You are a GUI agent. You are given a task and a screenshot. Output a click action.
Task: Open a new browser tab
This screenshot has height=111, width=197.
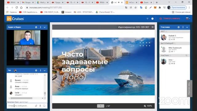tap(157, 2)
